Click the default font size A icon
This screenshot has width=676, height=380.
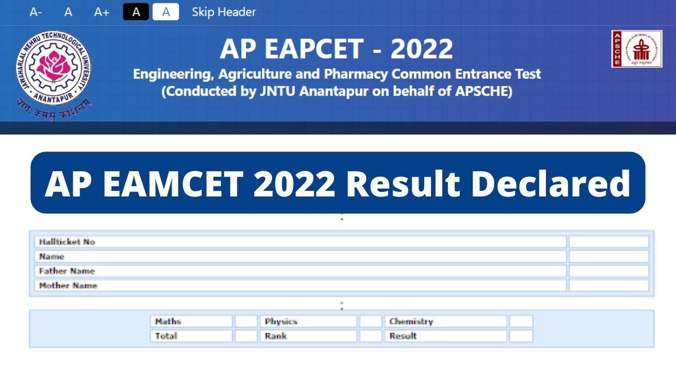pyautogui.click(x=69, y=12)
